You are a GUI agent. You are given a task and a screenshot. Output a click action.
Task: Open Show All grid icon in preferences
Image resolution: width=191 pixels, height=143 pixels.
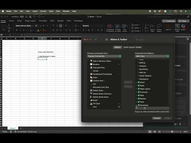[x=107, y=39]
